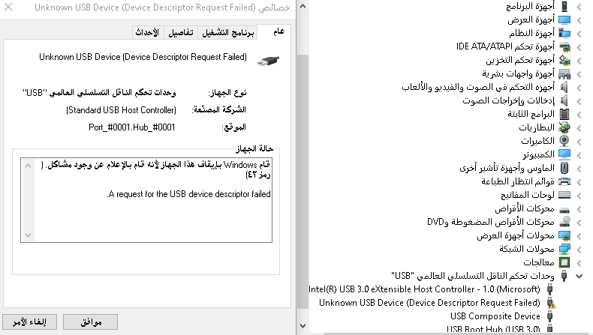Click the audio inputs and outputs icon

pos(564,101)
